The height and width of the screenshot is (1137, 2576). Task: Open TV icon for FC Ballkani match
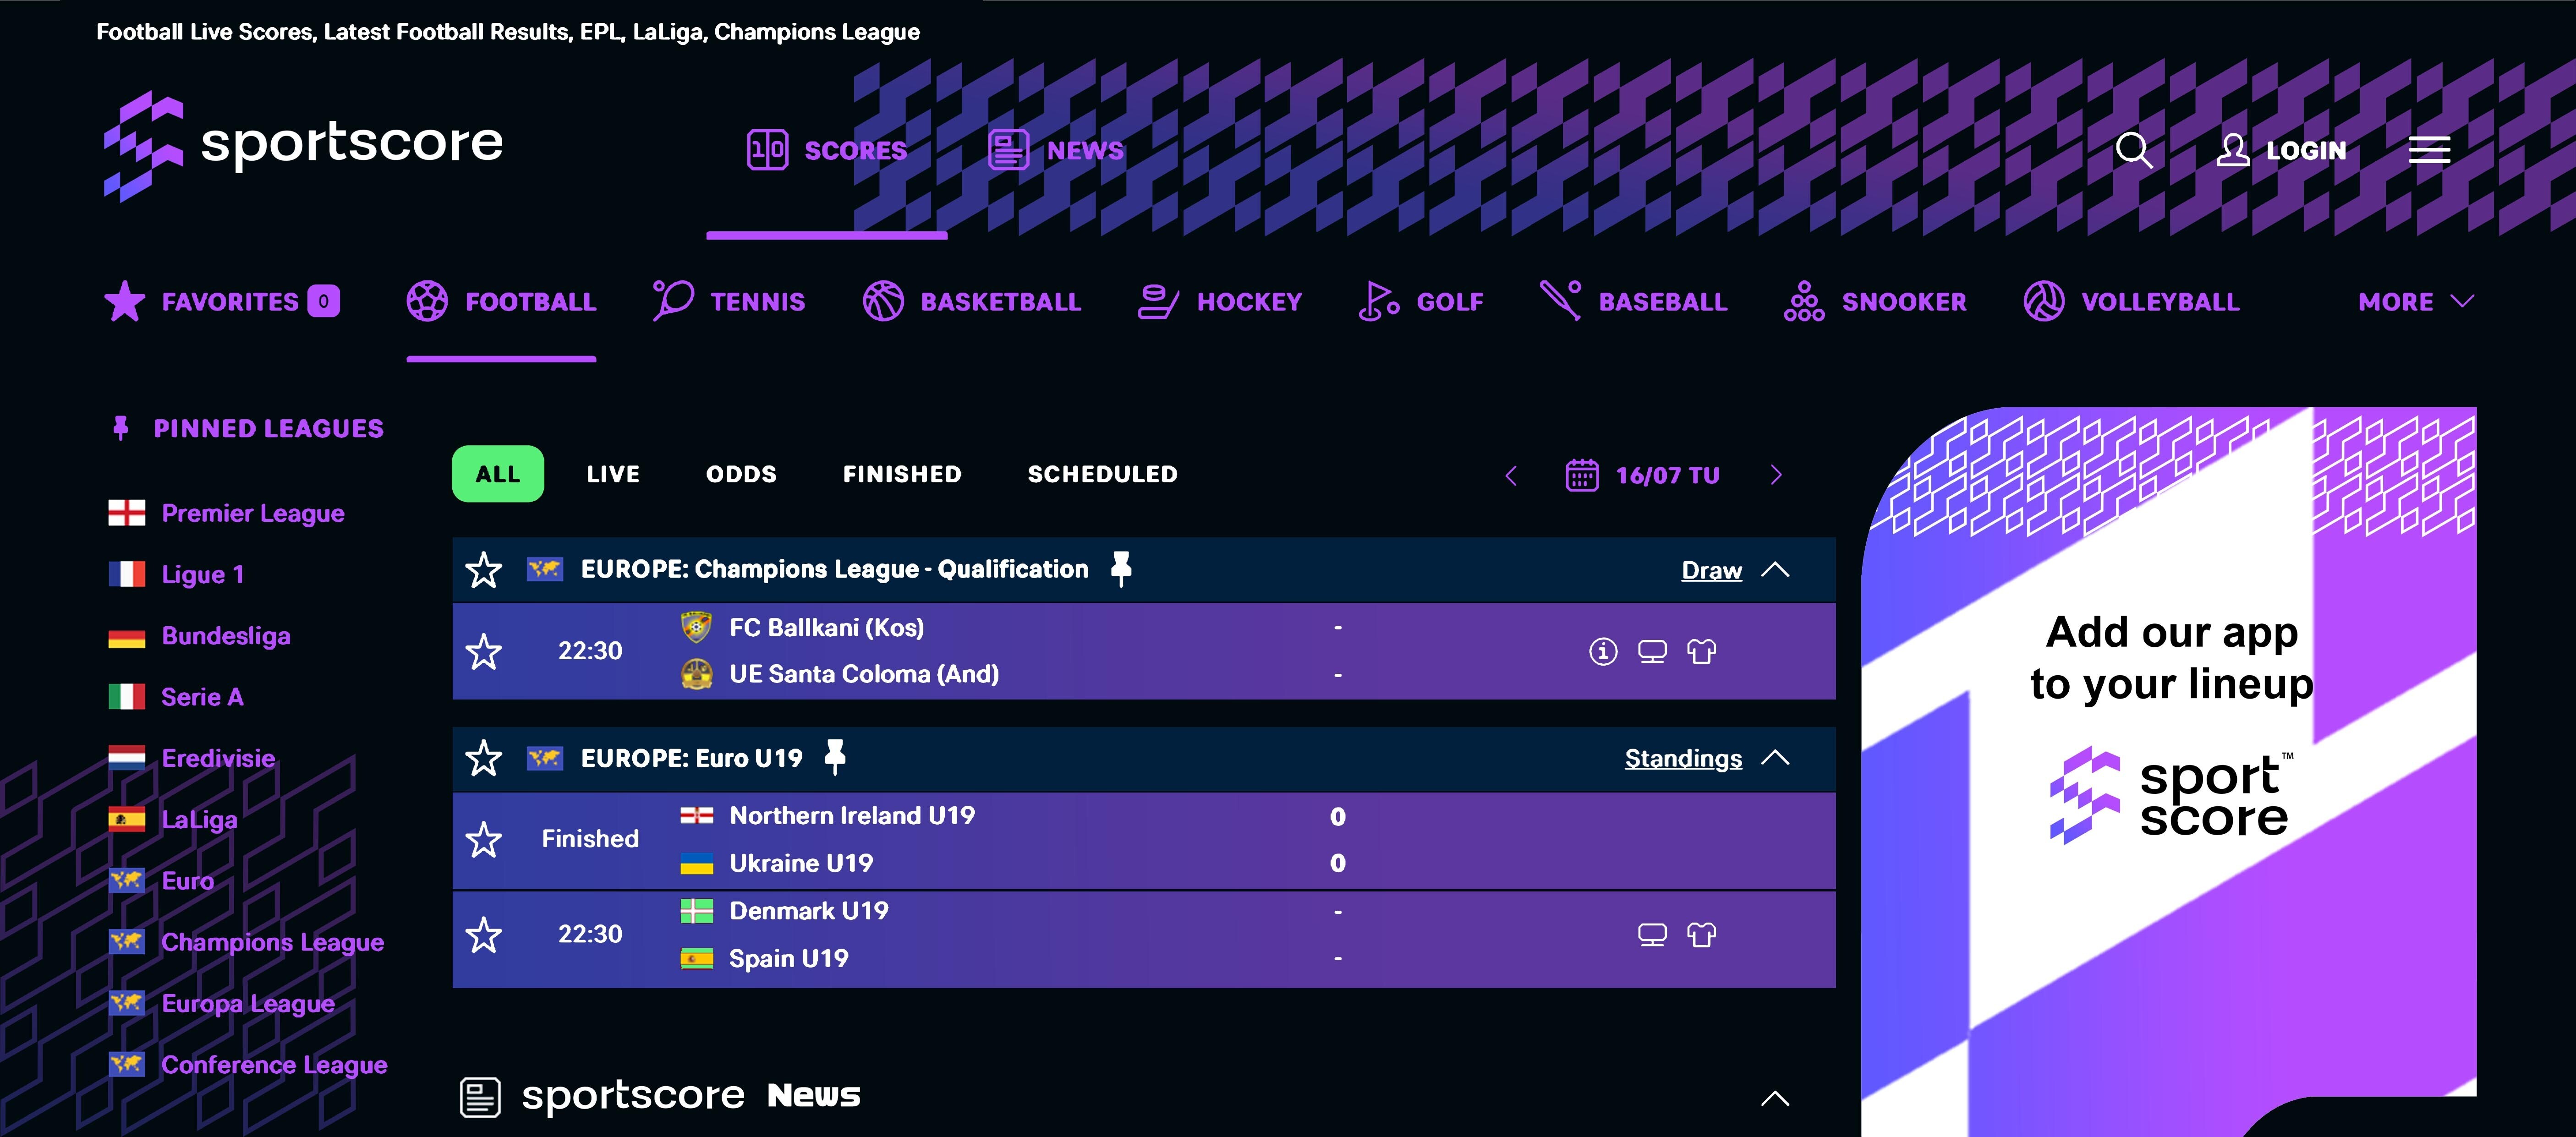(x=1652, y=652)
